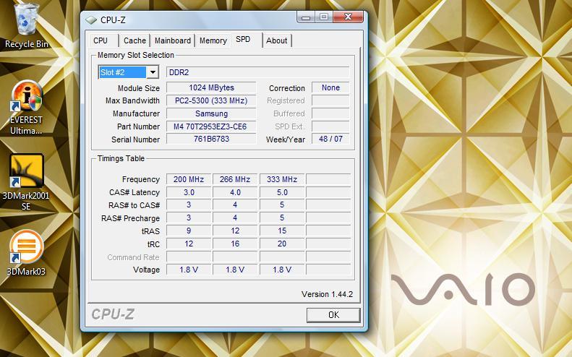The height and width of the screenshot is (357, 572).
Task: Switch to the CPU tab
Action: point(101,40)
